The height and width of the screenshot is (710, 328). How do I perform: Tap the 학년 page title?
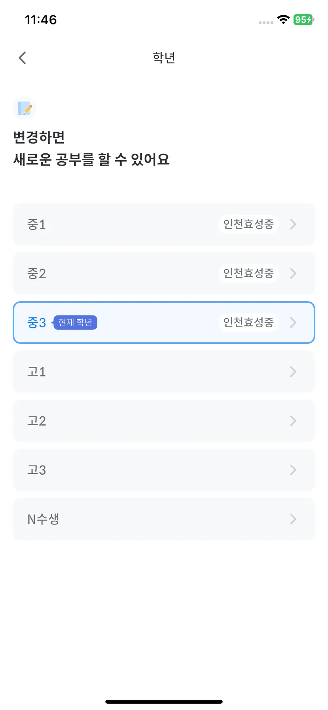[x=164, y=58]
